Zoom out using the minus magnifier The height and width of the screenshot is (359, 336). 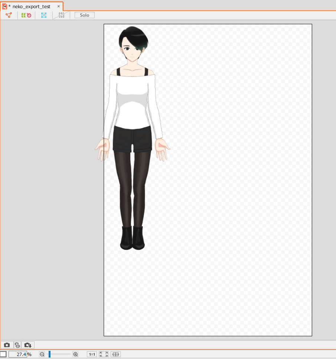pyautogui.click(x=42, y=354)
